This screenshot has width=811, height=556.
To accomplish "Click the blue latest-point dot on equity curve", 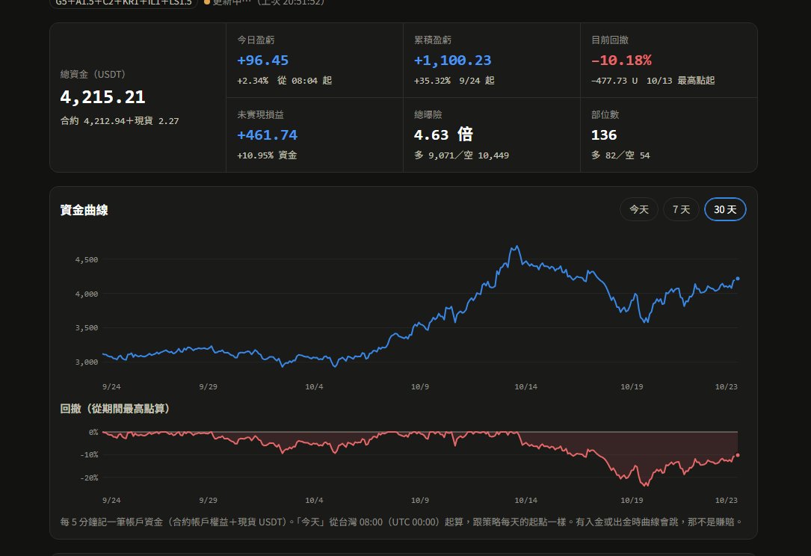I will pyautogui.click(x=738, y=279).
